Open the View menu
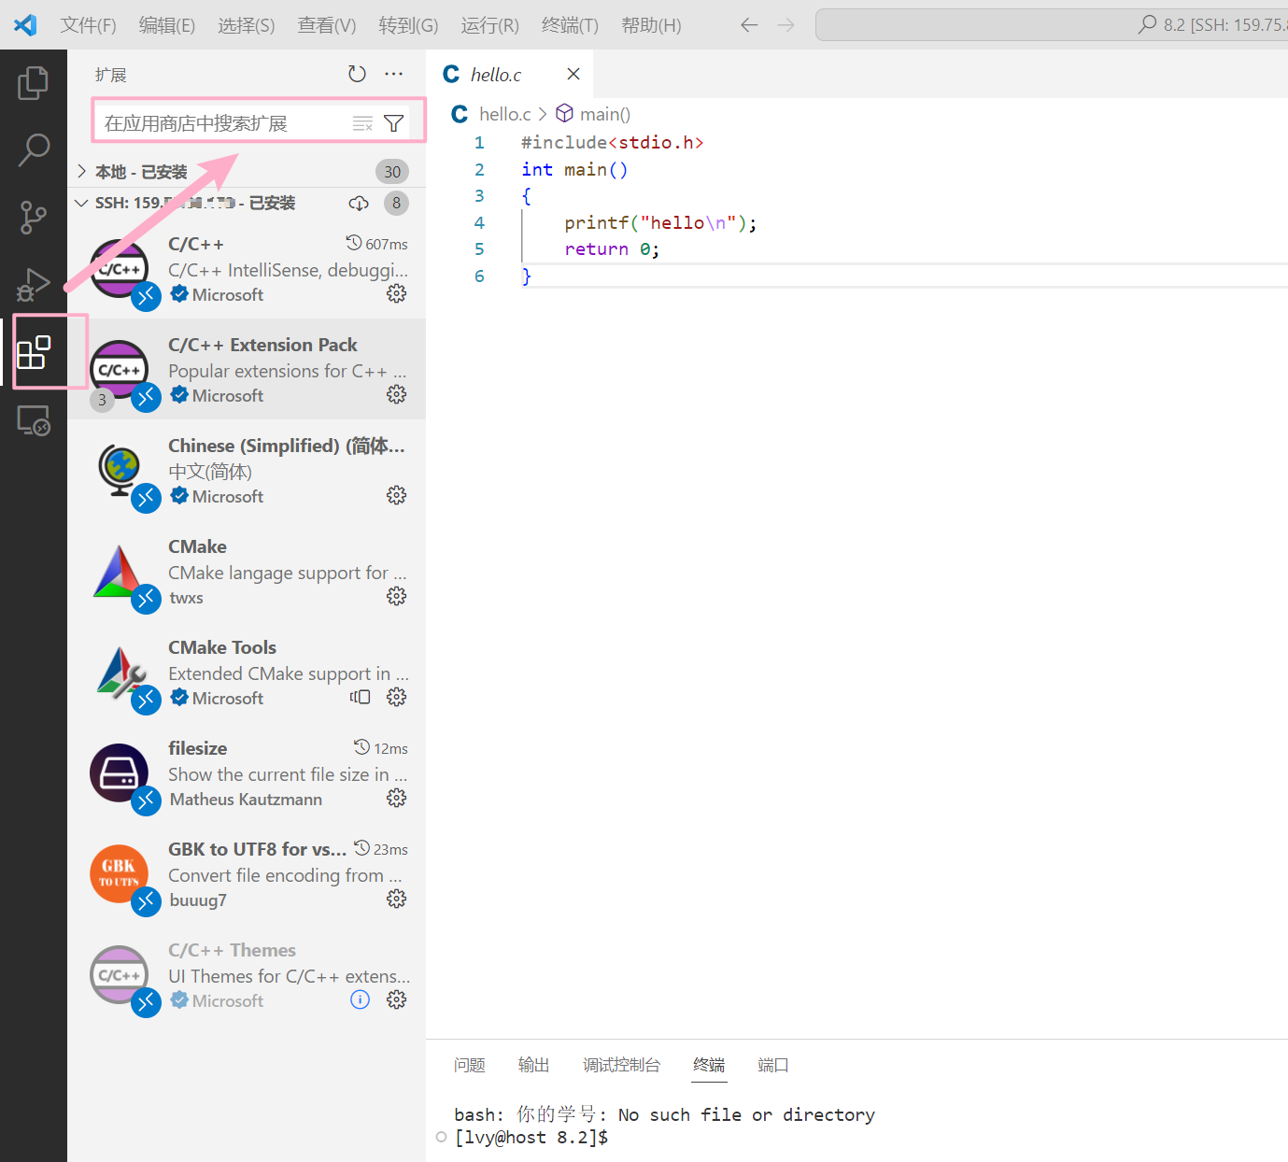1288x1162 pixels. (x=327, y=25)
